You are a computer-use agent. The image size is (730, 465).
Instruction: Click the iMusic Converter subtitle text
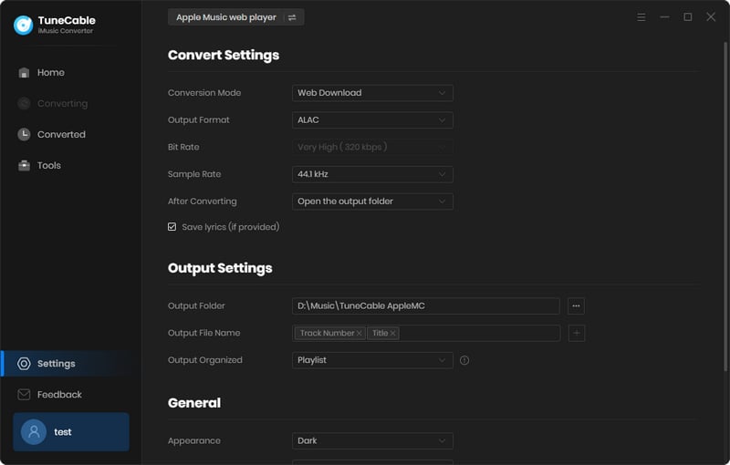pos(66,31)
